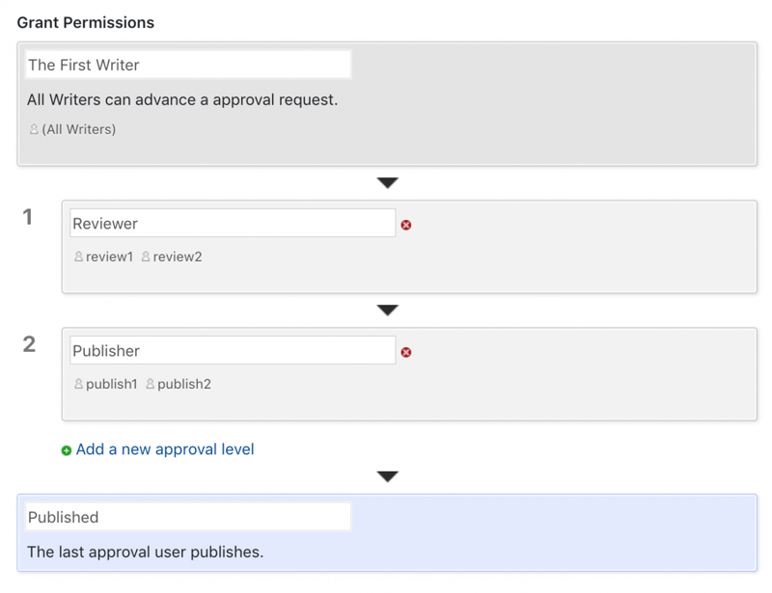Screen dimensions: 772x593
Task: Click the arrow between Reviewer and Publisher boxes
Action: pyautogui.click(x=387, y=310)
